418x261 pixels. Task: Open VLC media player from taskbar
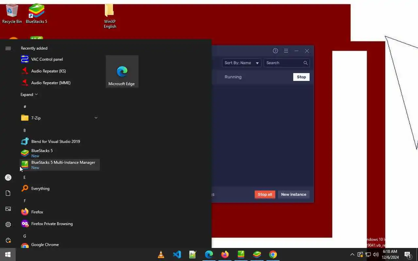161,254
